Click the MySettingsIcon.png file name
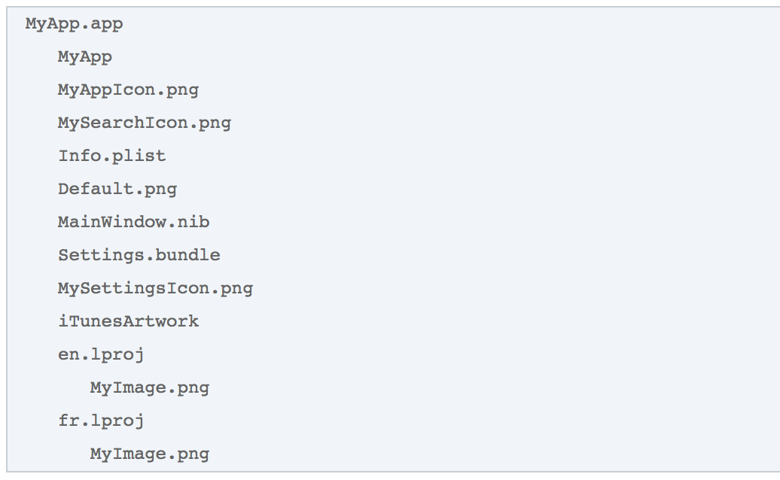 point(155,288)
